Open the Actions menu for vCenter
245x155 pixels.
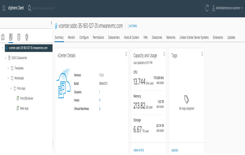coord(132,26)
